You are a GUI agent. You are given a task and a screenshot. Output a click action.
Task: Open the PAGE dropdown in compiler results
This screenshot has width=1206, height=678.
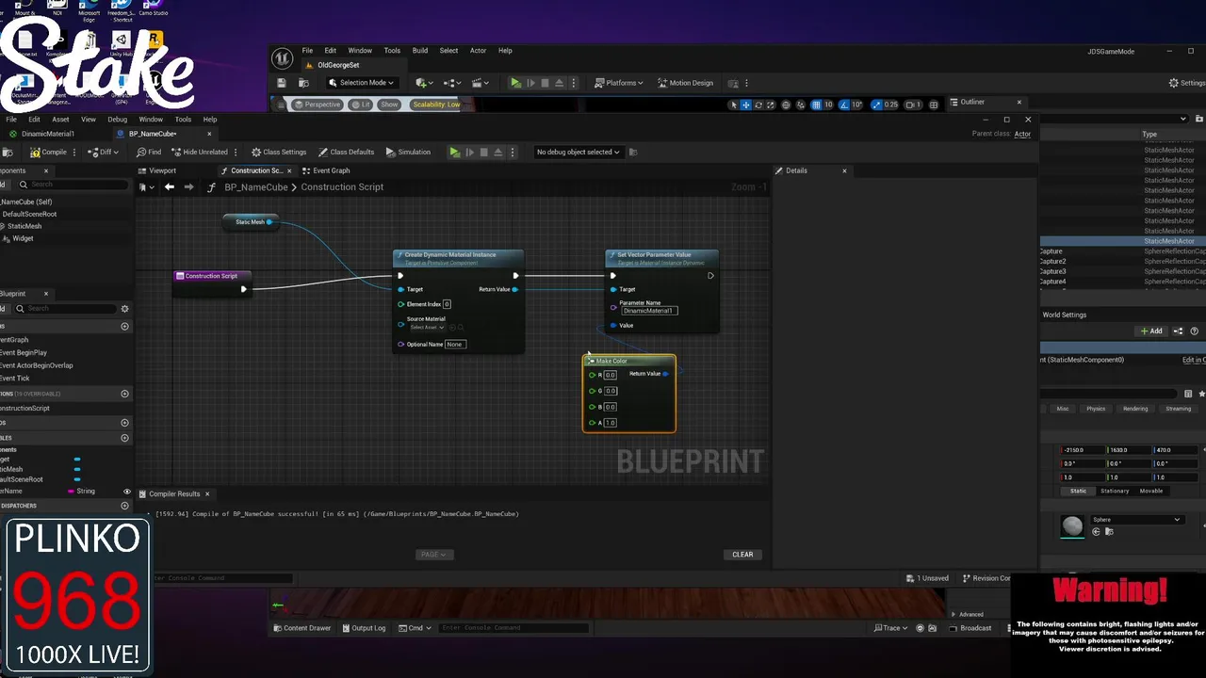point(433,555)
